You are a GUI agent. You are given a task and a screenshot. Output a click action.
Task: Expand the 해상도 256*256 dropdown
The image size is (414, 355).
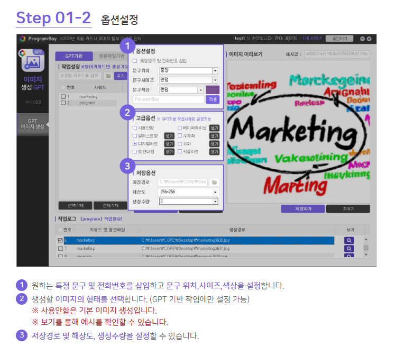click(x=215, y=192)
